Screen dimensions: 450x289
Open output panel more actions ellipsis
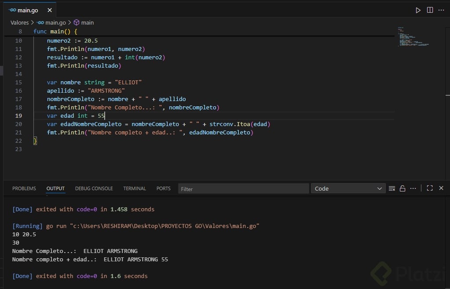click(x=413, y=188)
